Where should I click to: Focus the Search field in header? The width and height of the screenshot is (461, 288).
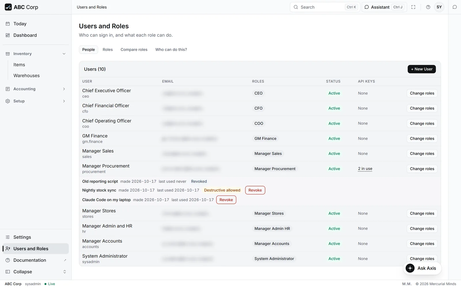[325, 7]
